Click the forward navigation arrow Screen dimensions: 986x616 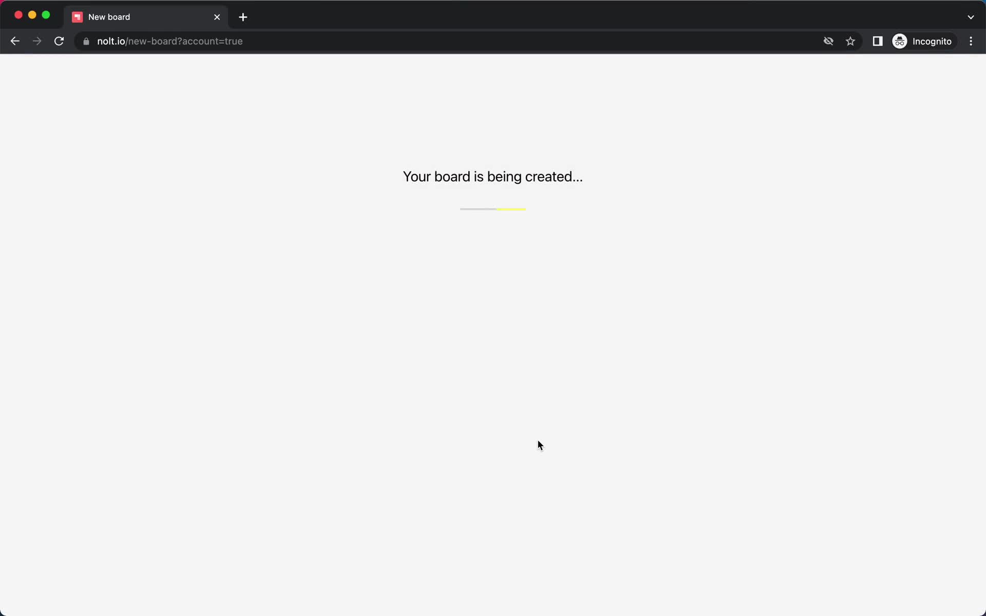36,41
